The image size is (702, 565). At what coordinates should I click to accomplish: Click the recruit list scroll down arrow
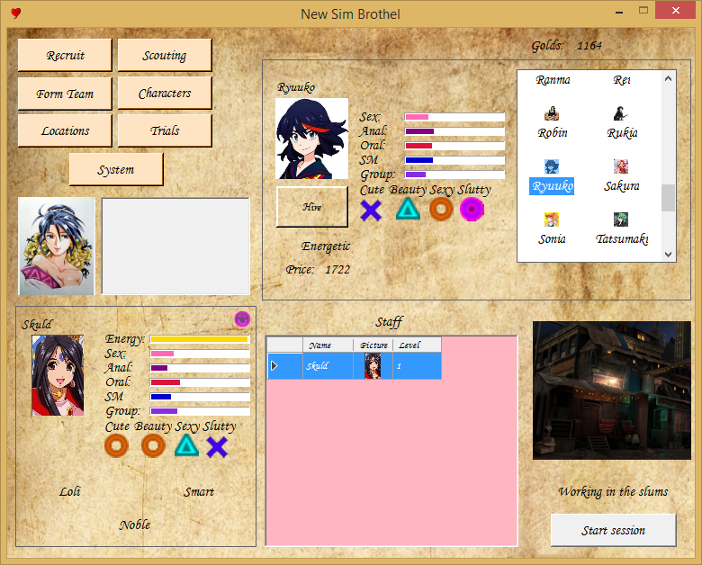pyautogui.click(x=668, y=254)
